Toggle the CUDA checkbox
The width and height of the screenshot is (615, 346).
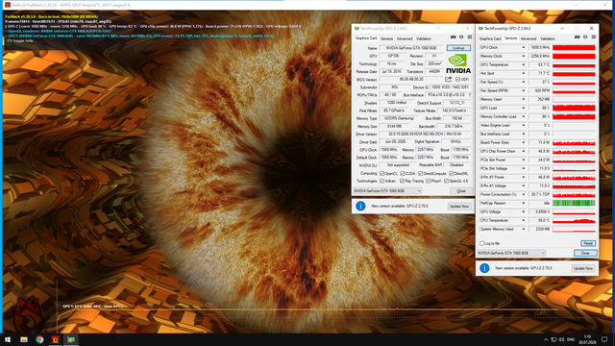[x=402, y=173]
